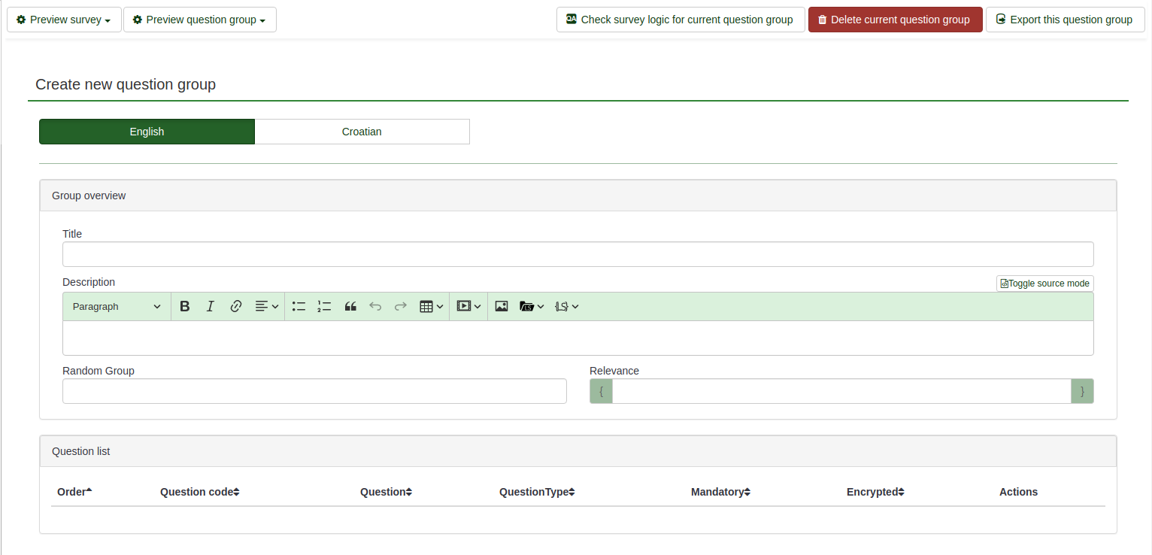Click into the Title input field
1152x555 pixels.
578,254
